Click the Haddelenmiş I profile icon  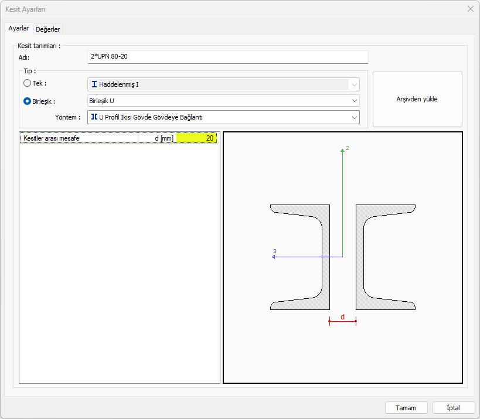(x=94, y=84)
